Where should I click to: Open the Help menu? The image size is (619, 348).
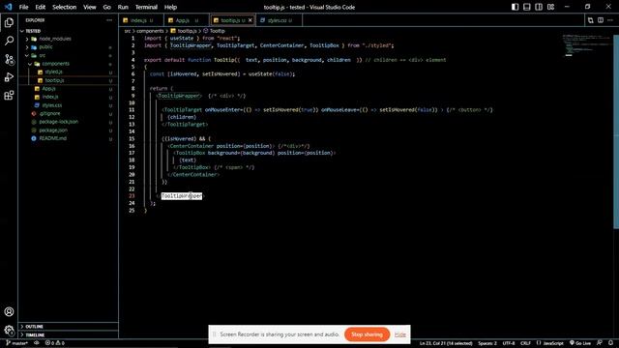point(170,7)
